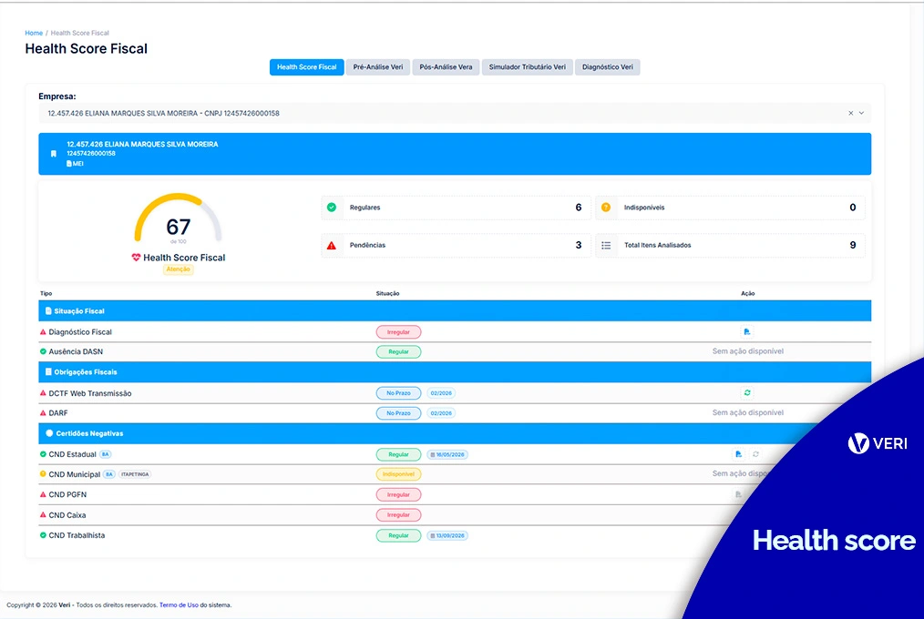924x619 pixels.
Task: Open the Pré-Análise Veri tab
Action: 377,66
